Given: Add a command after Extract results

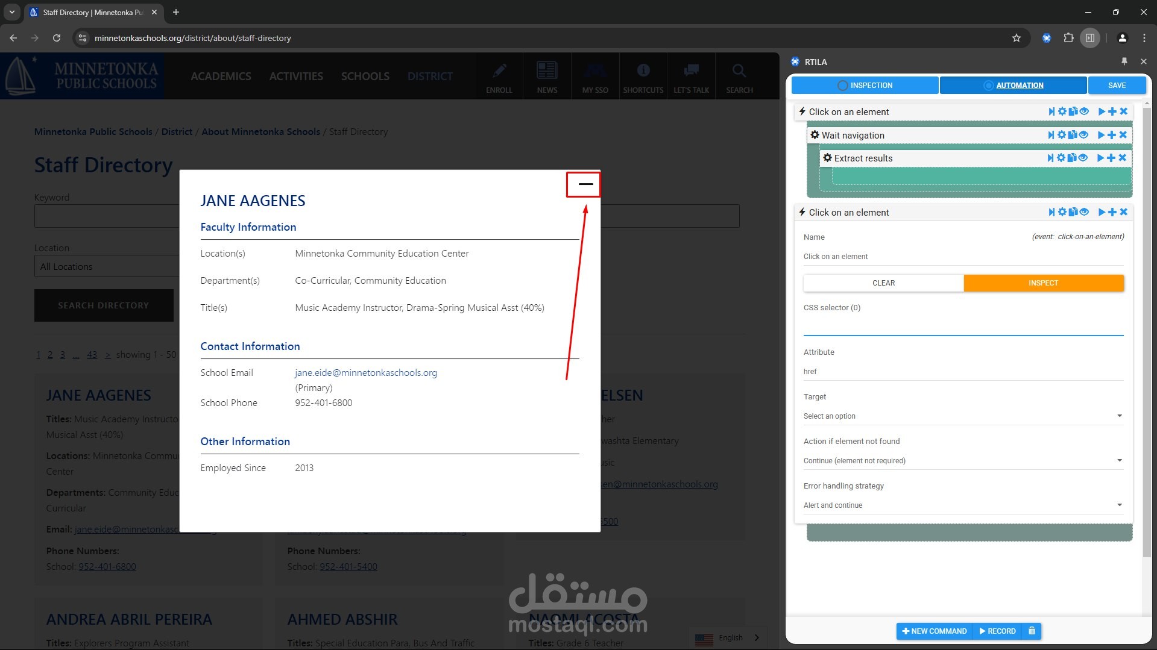Looking at the screenshot, I should [x=1111, y=158].
